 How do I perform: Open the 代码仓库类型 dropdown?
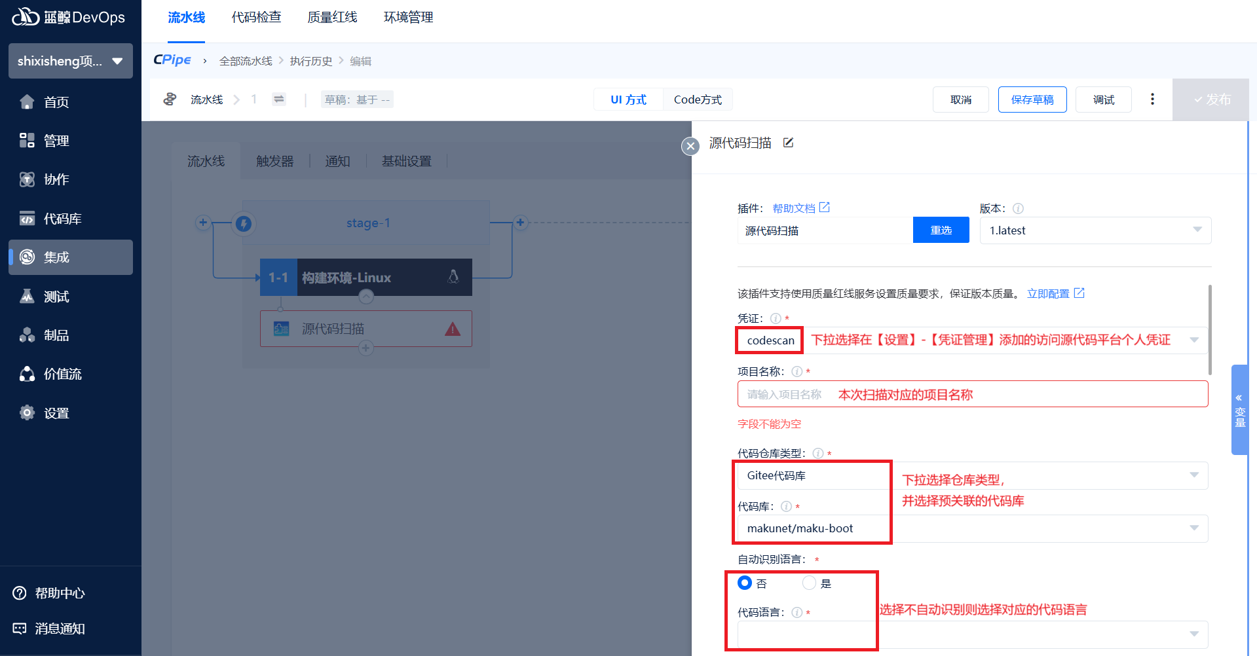[972, 476]
